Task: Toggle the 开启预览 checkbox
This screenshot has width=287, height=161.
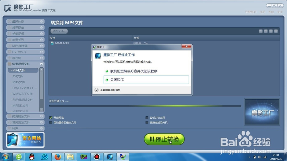Action: (x=51, y=117)
